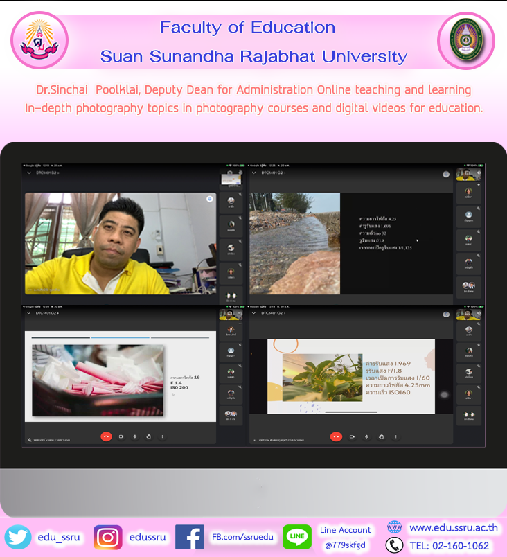The width and height of the screenshot is (507, 557).
Task: Open the Instagram icon for edussru
Action: point(107,538)
